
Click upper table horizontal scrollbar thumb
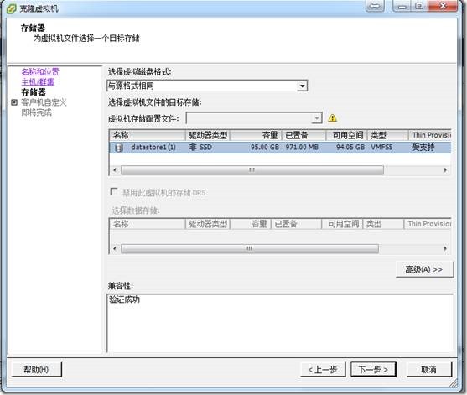252,170
